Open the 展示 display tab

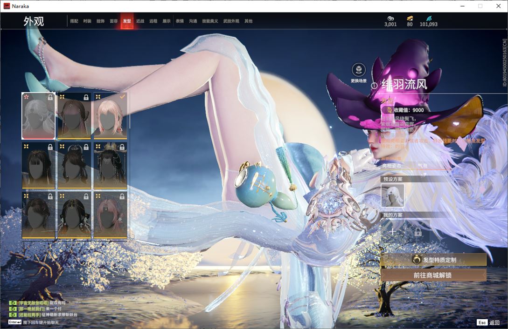(x=167, y=21)
